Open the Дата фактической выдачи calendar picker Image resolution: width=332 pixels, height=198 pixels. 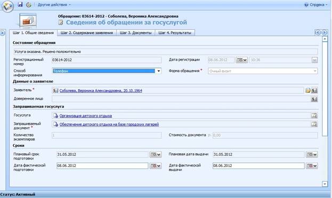pos(312,166)
